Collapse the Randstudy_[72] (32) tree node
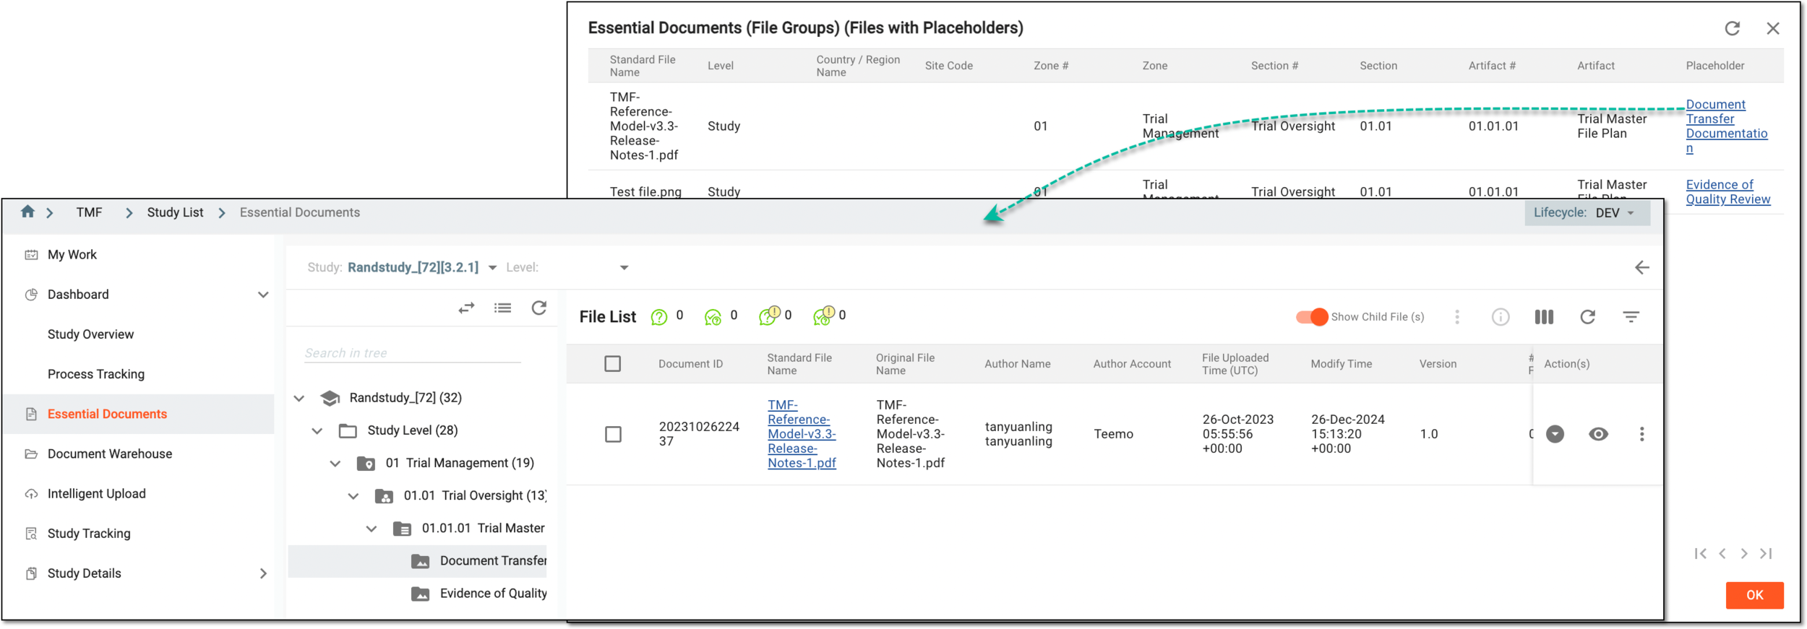Image resolution: width=1807 pixels, height=629 pixels. pyautogui.click(x=299, y=398)
